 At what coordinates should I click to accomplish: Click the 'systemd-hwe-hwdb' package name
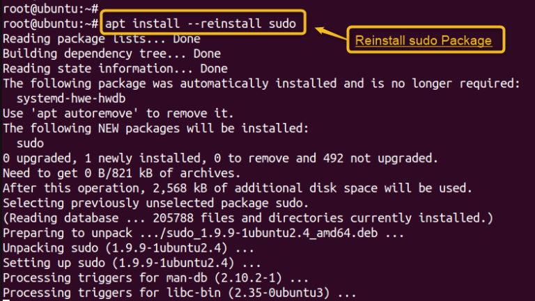71,99
